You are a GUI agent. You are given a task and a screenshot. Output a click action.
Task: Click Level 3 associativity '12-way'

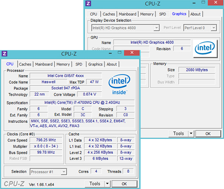(x=126, y=159)
